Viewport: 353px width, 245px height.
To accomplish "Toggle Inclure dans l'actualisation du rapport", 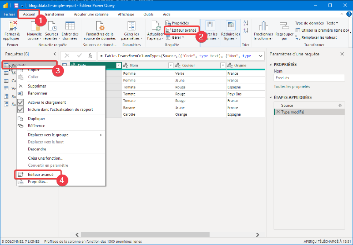I will tap(20, 110).
